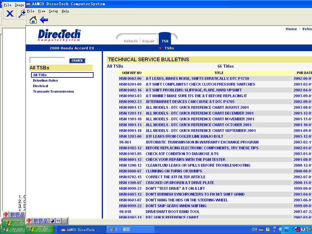Click the CH input language indicator
312x234 pixels.
254,229
